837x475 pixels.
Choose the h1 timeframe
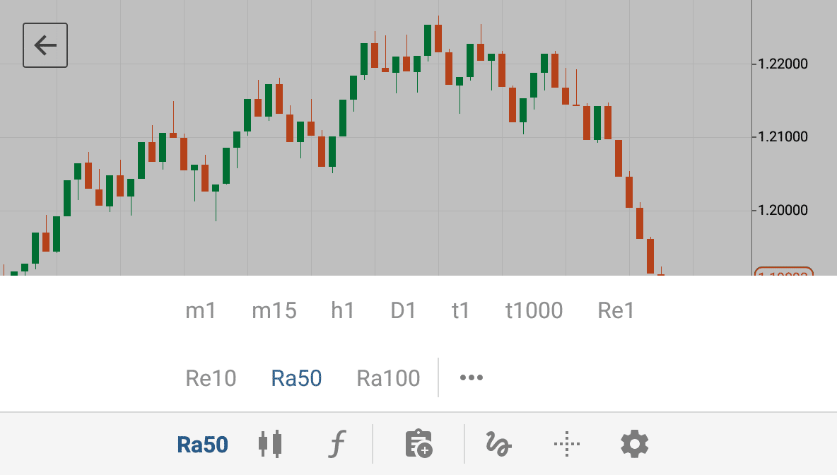343,310
